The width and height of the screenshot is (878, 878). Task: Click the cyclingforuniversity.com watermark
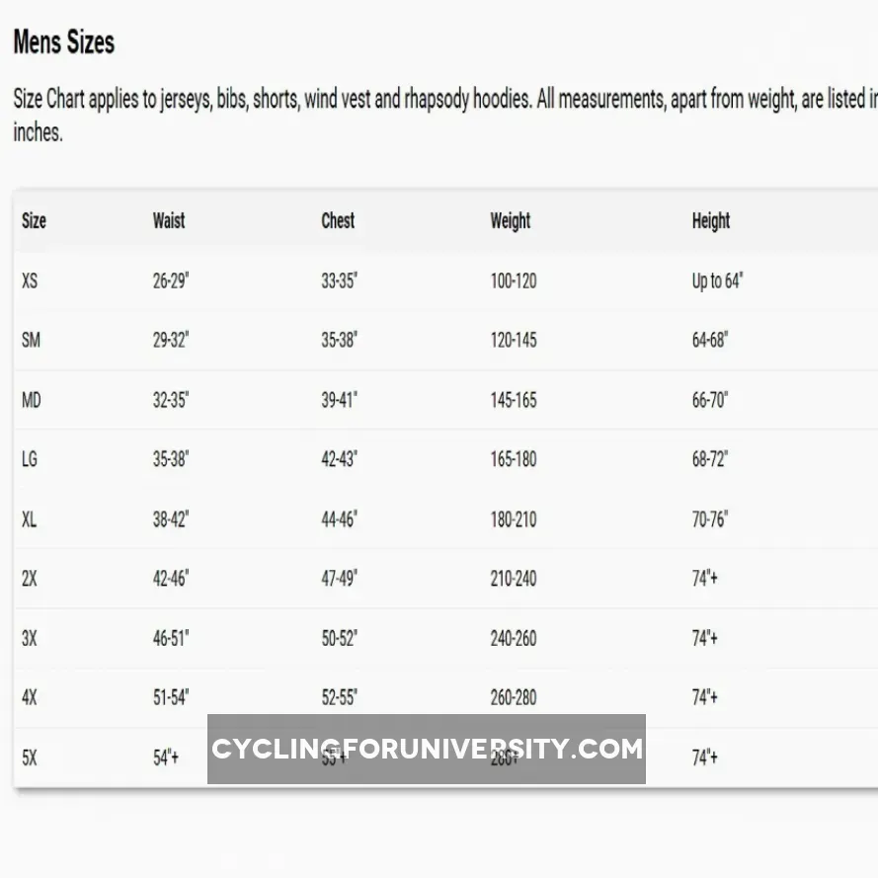427,749
